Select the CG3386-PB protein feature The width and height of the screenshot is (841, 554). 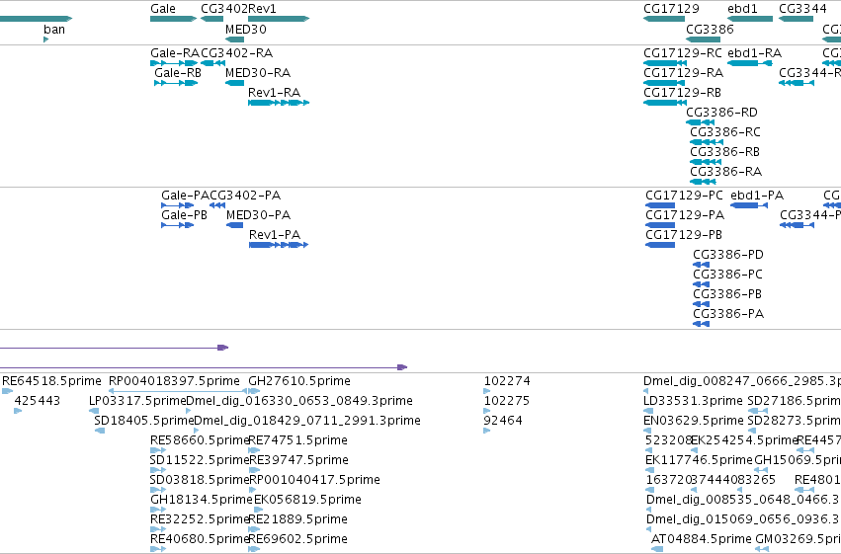coord(702,304)
